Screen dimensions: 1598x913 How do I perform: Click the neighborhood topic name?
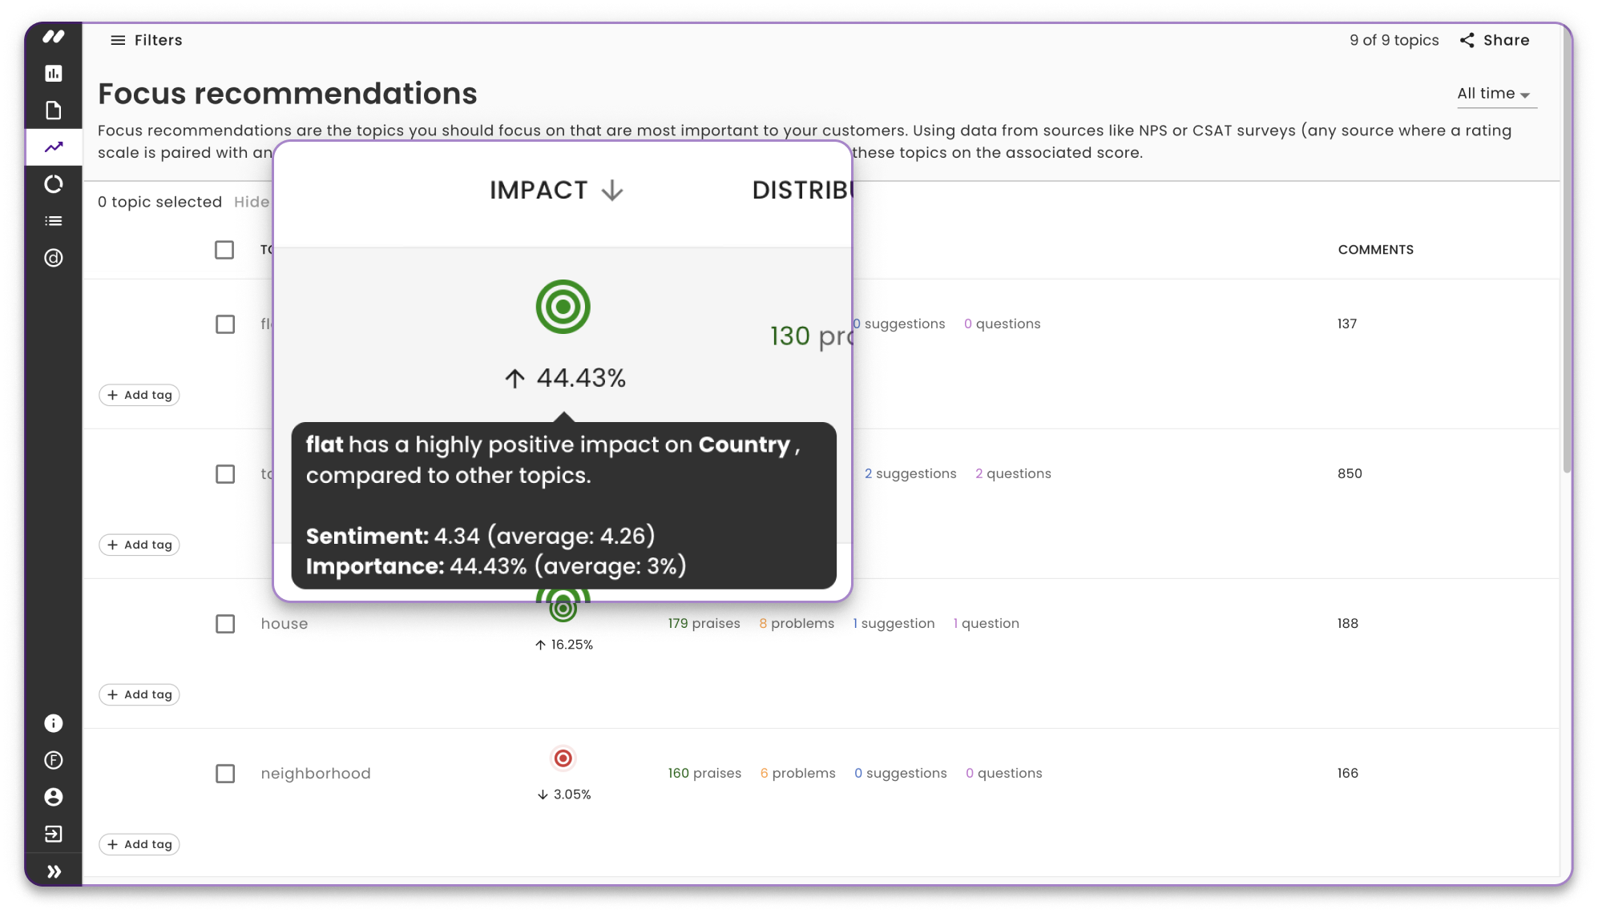click(x=316, y=774)
